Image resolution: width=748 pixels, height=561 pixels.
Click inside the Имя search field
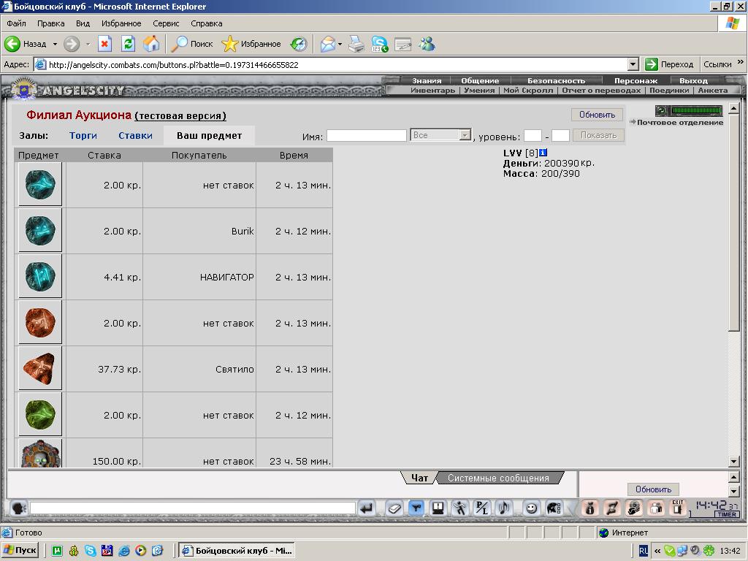click(x=367, y=135)
